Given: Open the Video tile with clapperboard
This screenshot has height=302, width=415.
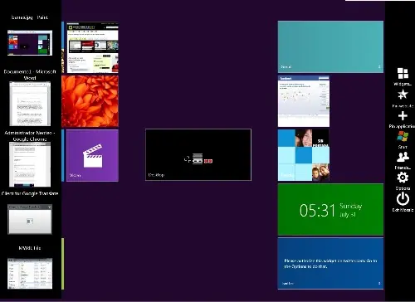Looking at the screenshot, I should pyautogui.click(x=92, y=155).
